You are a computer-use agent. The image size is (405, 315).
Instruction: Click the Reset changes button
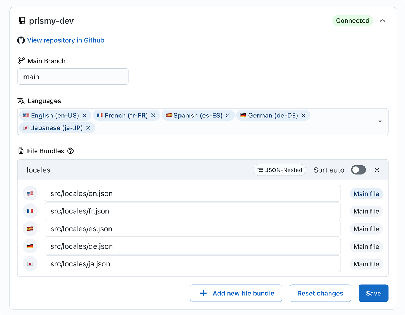pos(320,293)
